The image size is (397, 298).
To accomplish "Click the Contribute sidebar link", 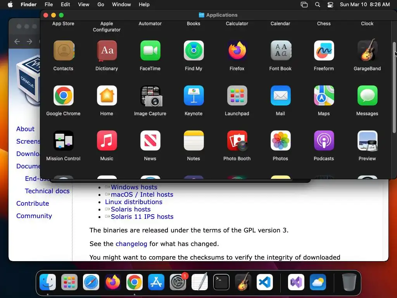I will pos(33,203).
